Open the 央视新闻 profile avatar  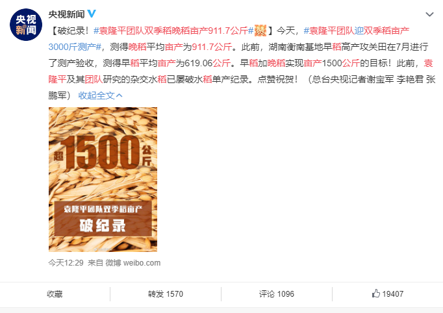pos(26,25)
